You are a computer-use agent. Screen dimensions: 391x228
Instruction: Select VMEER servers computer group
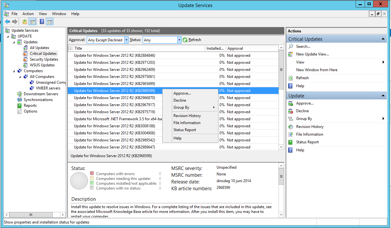48,88
